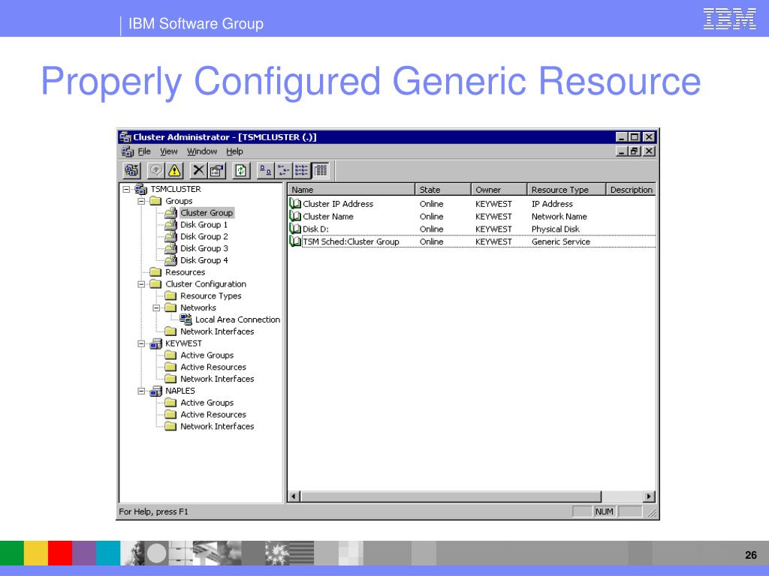The image size is (769, 576).
Task: Click the Cluster IP Address resource icon
Action: [295, 204]
